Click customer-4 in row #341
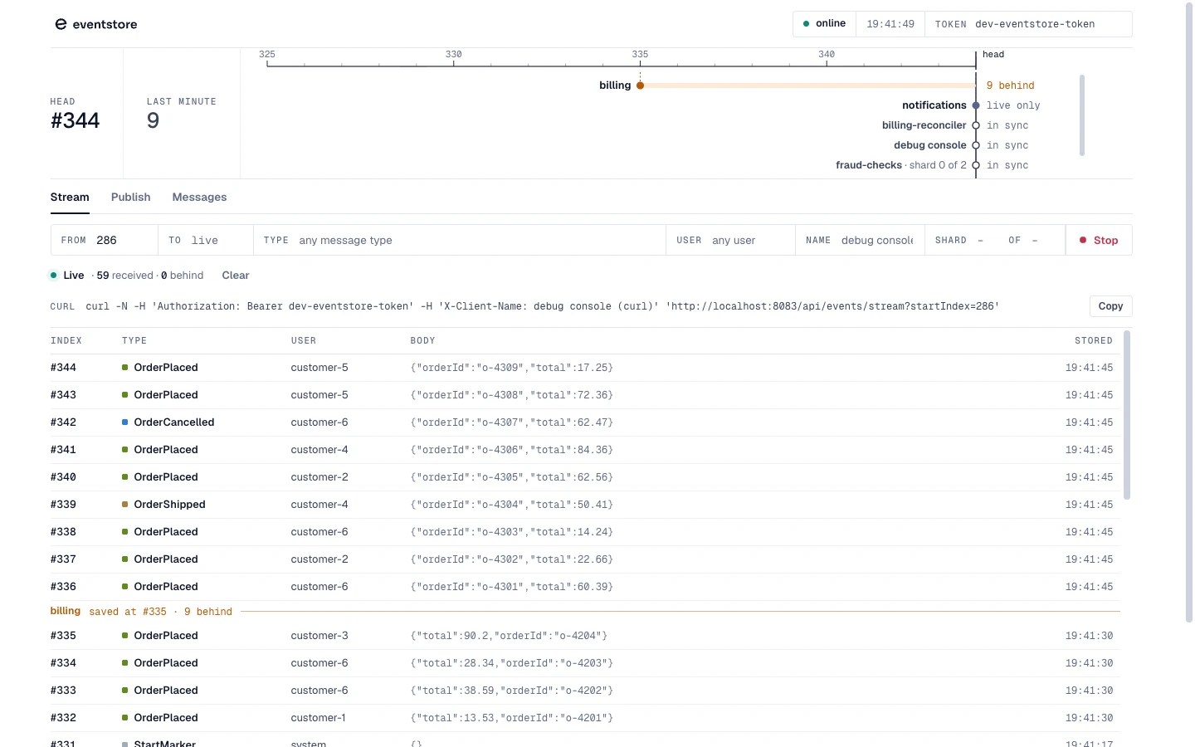 pyautogui.click(x=319, y=450)
